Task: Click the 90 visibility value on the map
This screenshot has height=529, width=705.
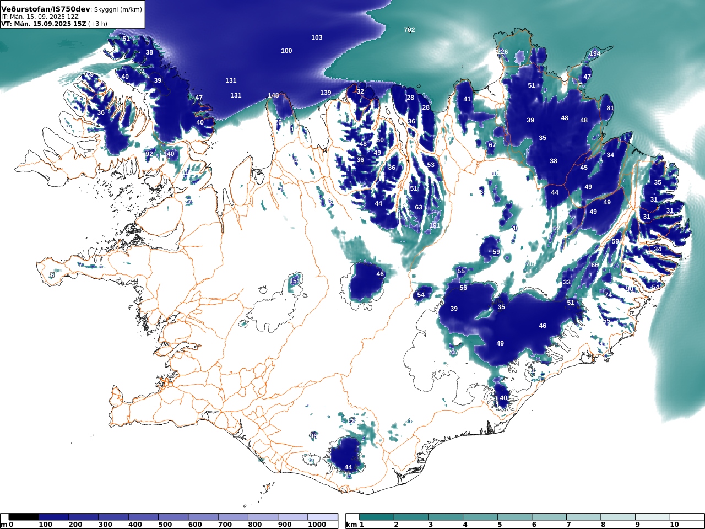Action: coord(630,289)
